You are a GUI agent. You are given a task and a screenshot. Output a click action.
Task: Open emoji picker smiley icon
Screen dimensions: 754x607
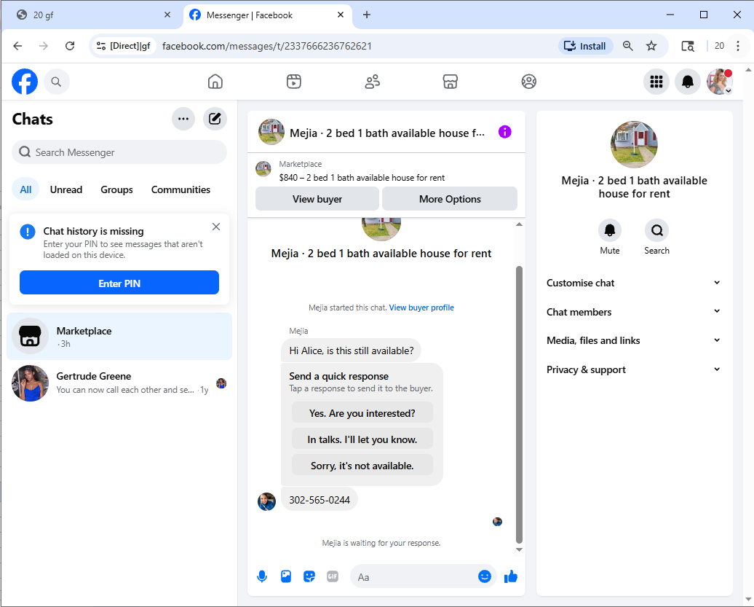point(484,576)
